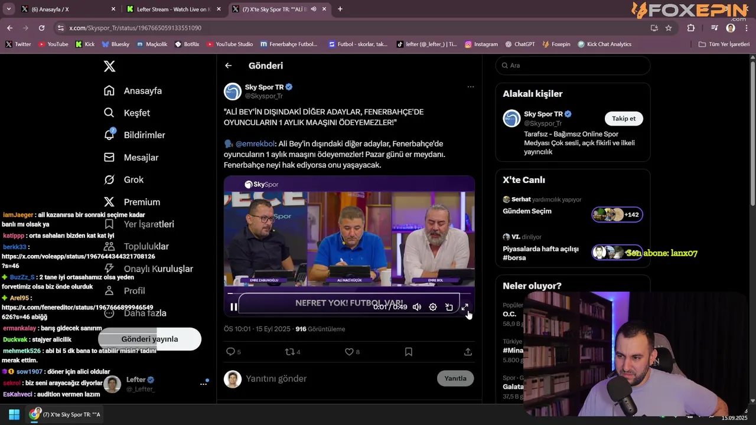The image size is (756, 425).
Task: Open YouTube bookmark
Action: click(x=53, y=44)
